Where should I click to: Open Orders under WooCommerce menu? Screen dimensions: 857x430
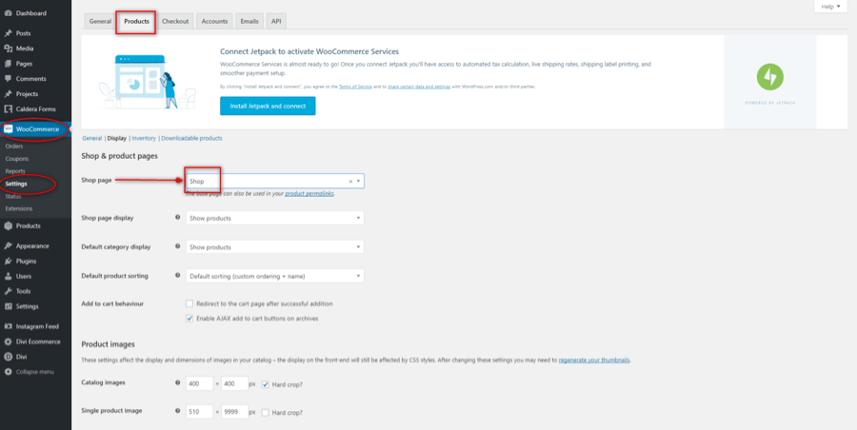pos(14,147)
